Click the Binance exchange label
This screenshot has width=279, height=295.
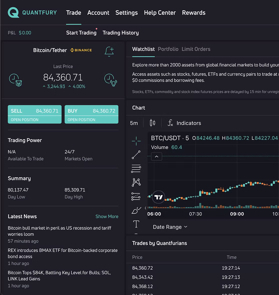point(81,50)
